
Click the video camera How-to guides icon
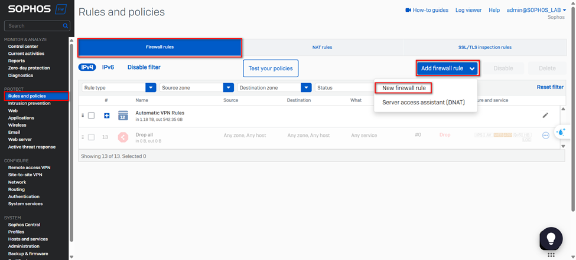click(x=408, y=10)
